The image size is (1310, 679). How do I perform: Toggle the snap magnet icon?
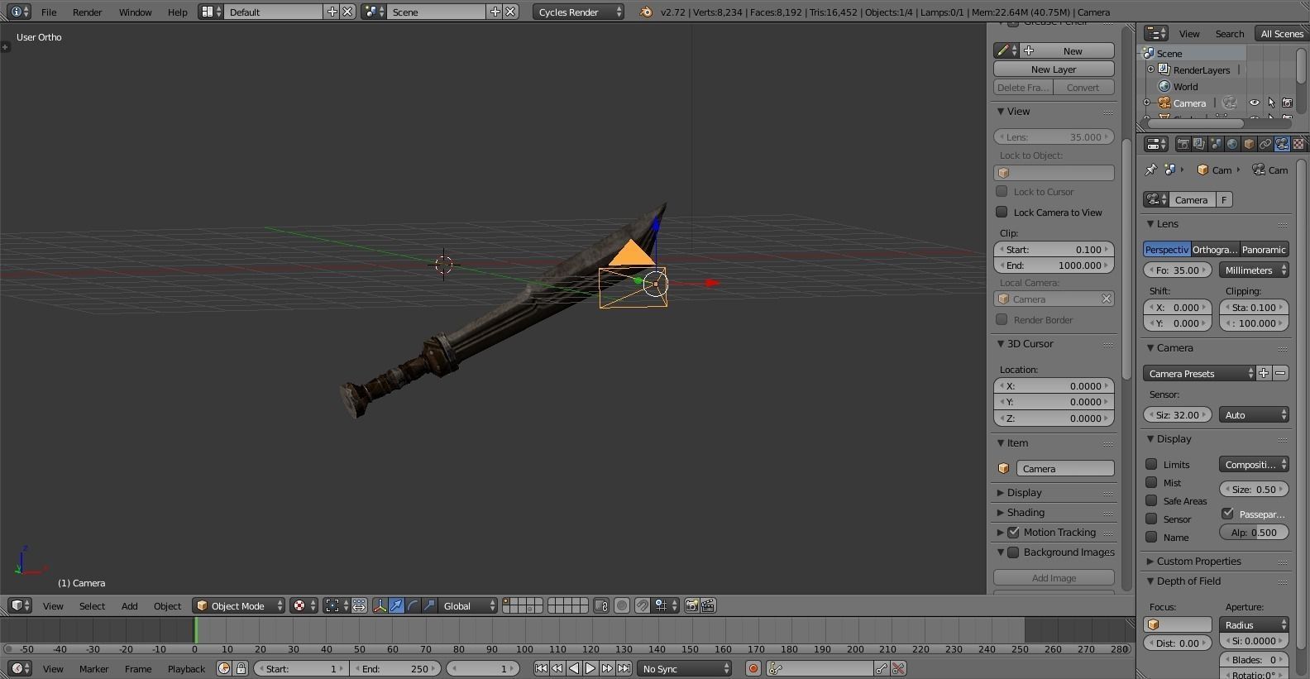point(642,605)
